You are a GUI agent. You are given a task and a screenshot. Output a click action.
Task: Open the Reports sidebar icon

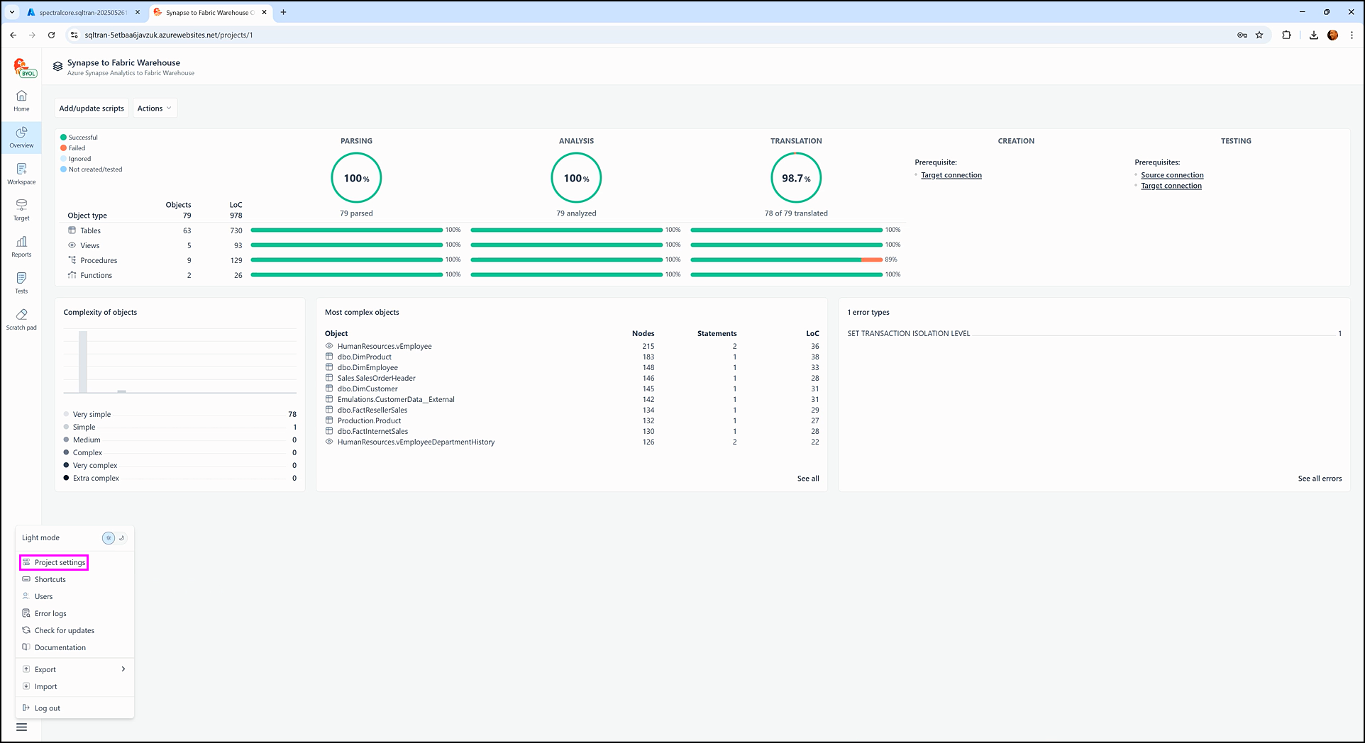[21, 246]
